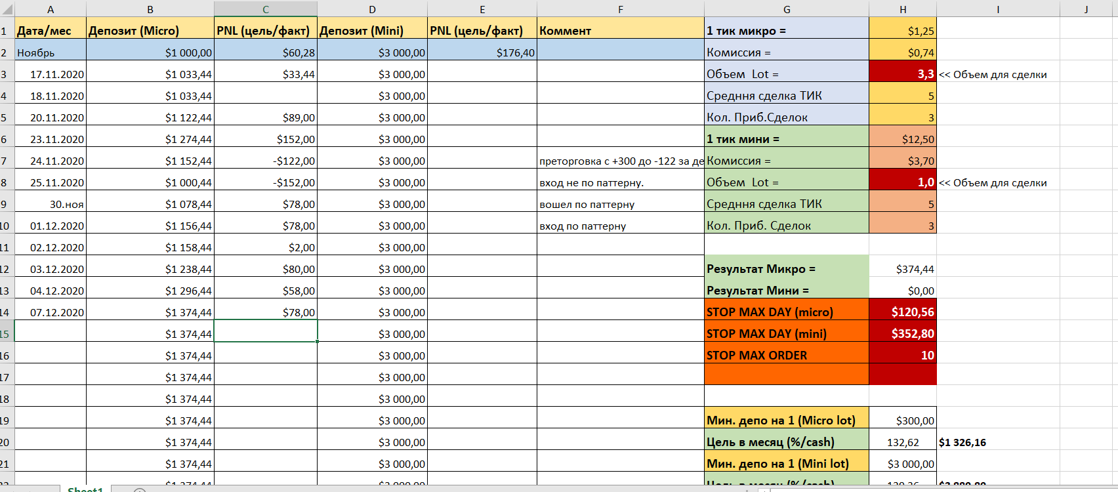
Task: Select column J header
Action: coord(1086,9)
